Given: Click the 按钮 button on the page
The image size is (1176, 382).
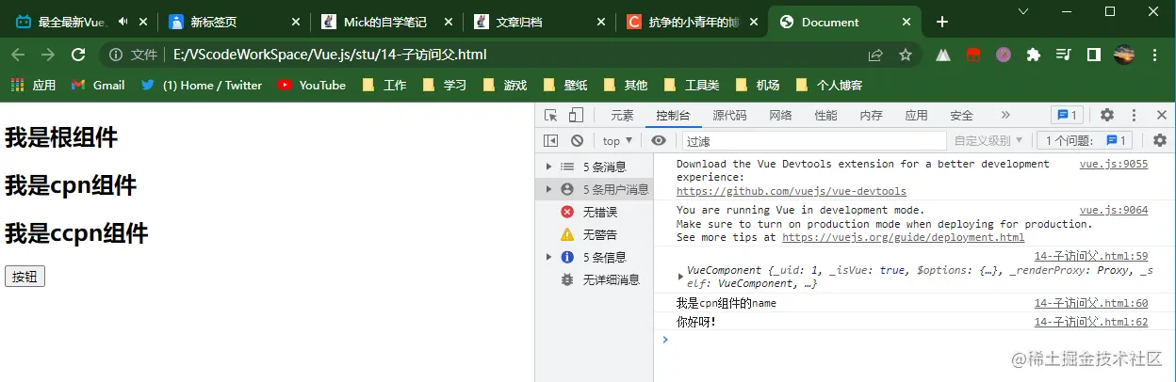Looking at the screenshot, I should 24,277.
